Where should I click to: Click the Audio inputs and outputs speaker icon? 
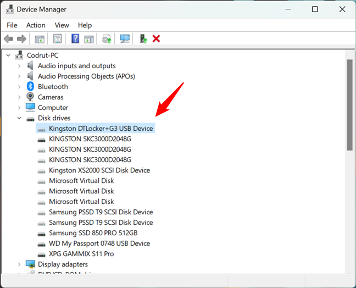coord(30,65)
